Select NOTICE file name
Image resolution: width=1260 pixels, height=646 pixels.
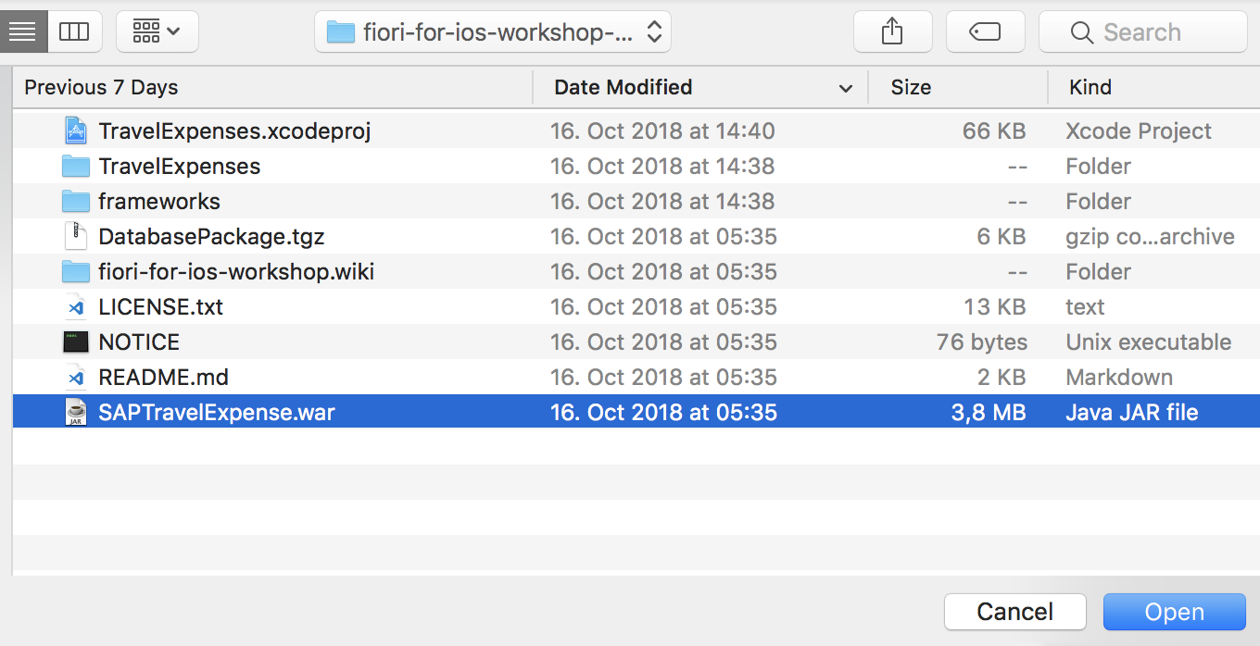(x=139, y=342)
